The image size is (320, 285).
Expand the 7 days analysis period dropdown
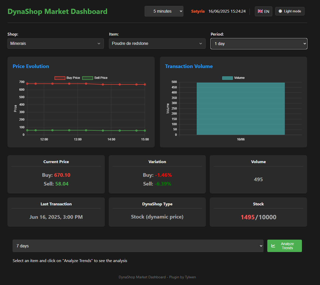tap(138, 246)
